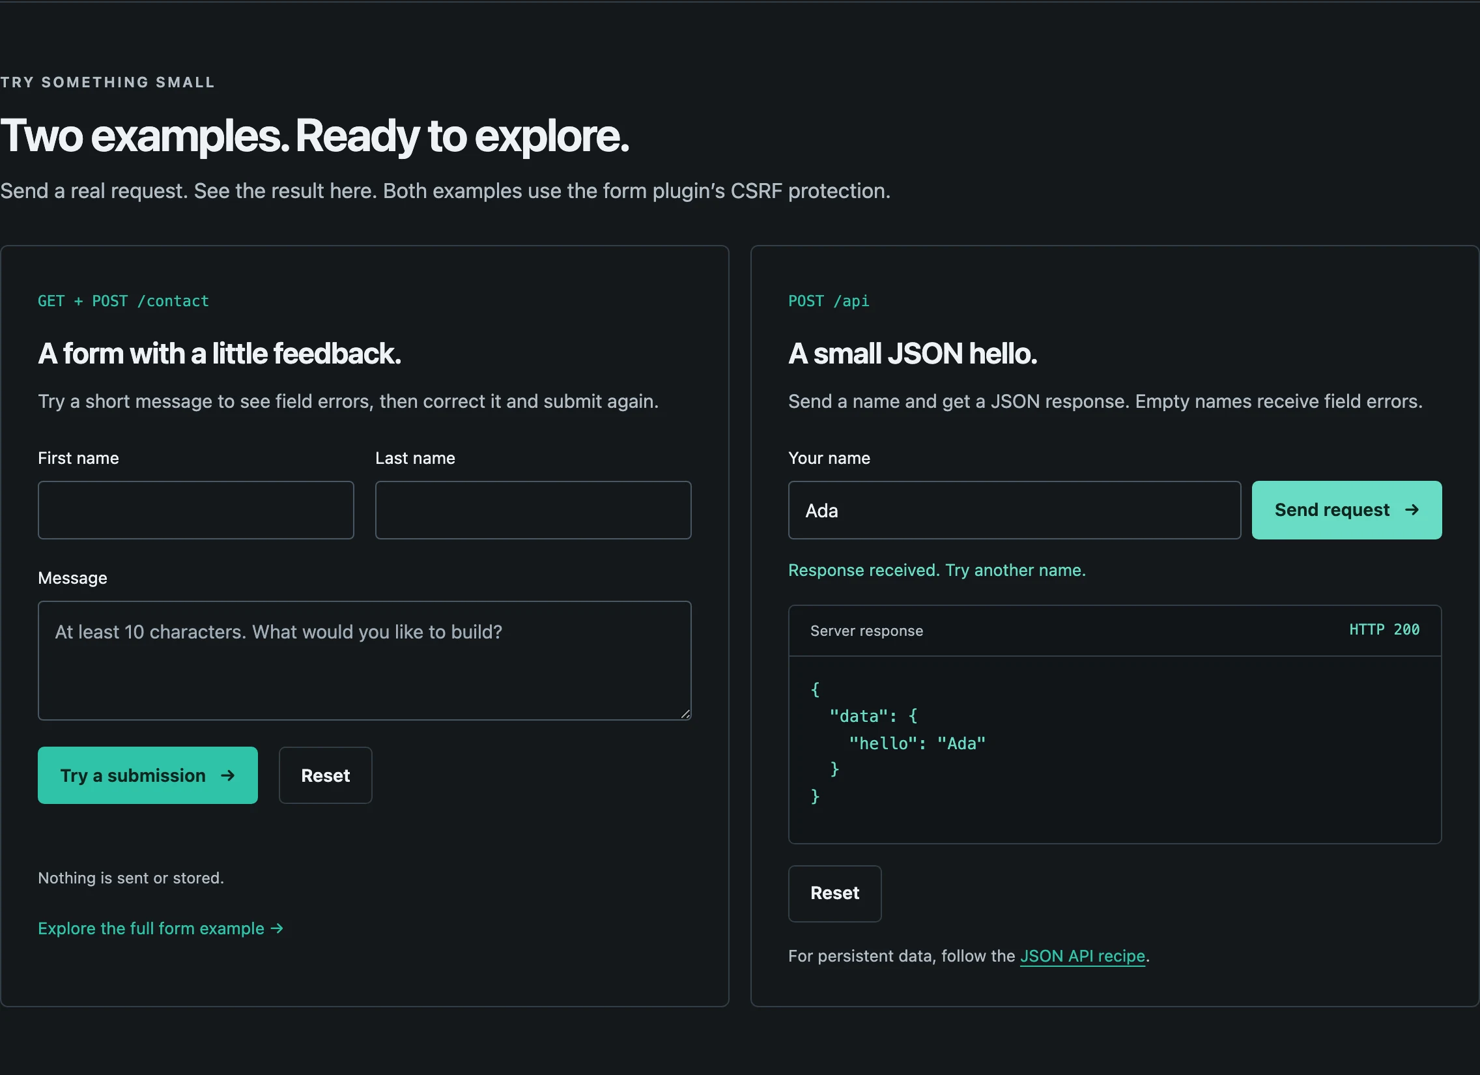Click the Nothing is sent or stored note
1480x1075 pixels.
point(131,878)
